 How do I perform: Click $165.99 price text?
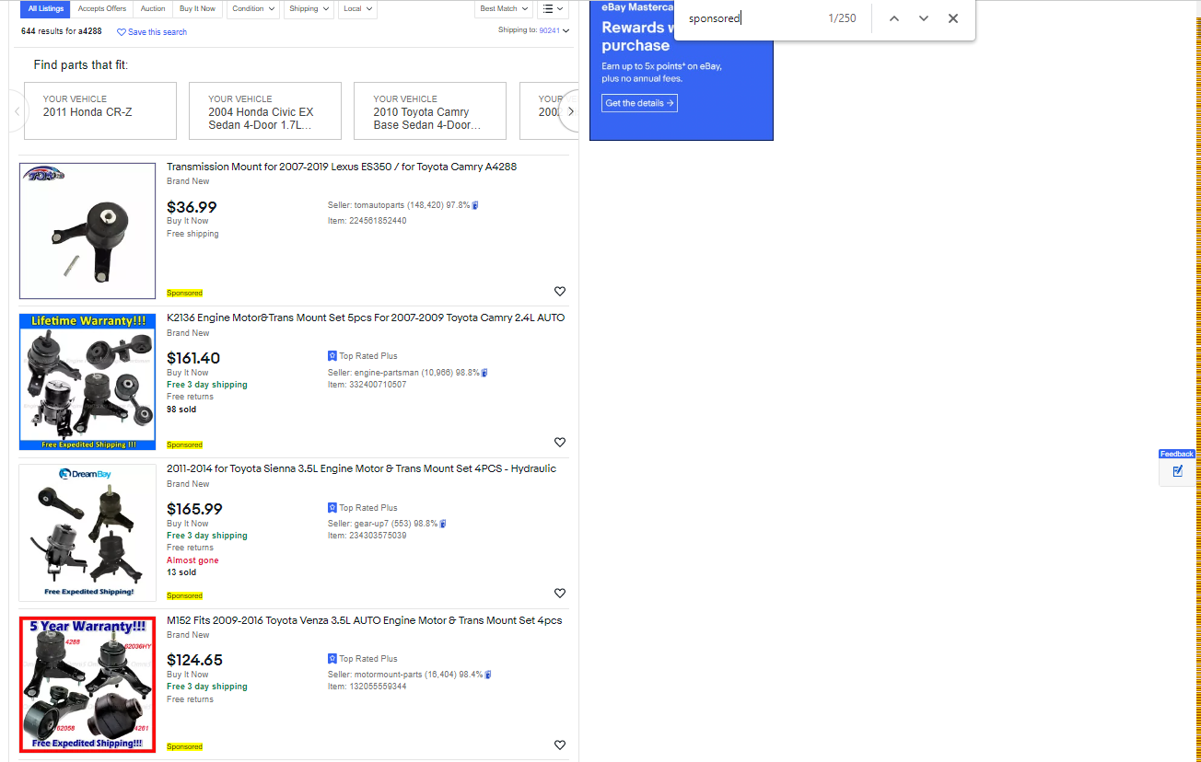[194, 509]
